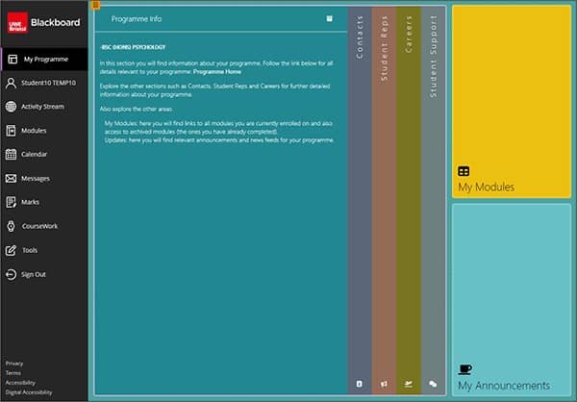This screenshot has width=577, height=402.
Task: Click the Sign Out arrow icon
Action: pos(11,274)
